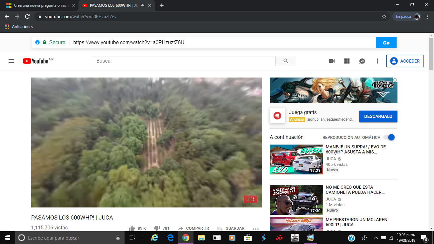434x244 pixels.
Task: Bookmark page with the star icon
Action: [384, 17]
